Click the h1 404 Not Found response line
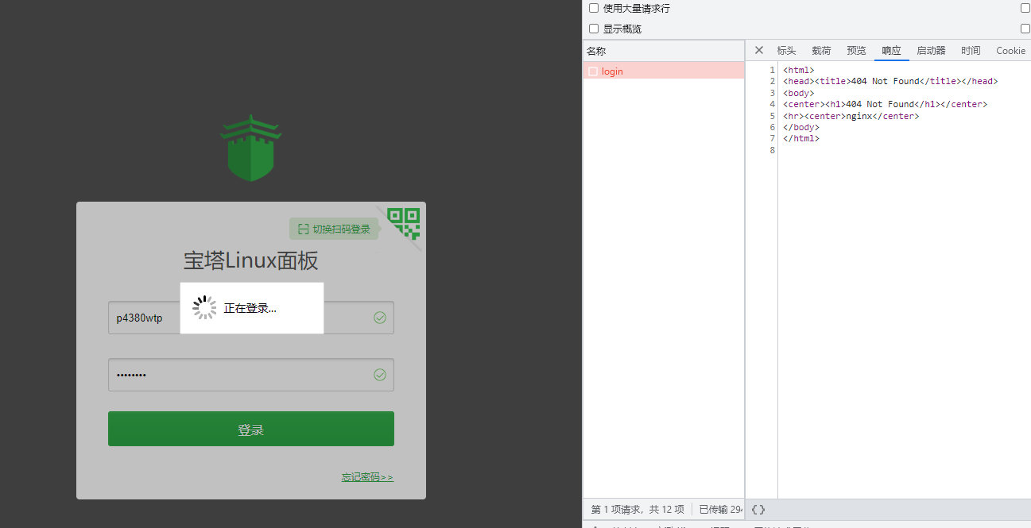The width and height of the screenshot is (1031, 528). (x=885, y=104)
